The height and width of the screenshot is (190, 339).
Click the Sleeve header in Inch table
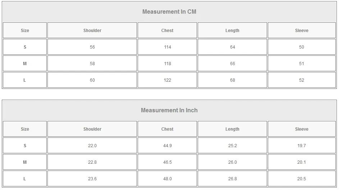(x=302, y=129)
